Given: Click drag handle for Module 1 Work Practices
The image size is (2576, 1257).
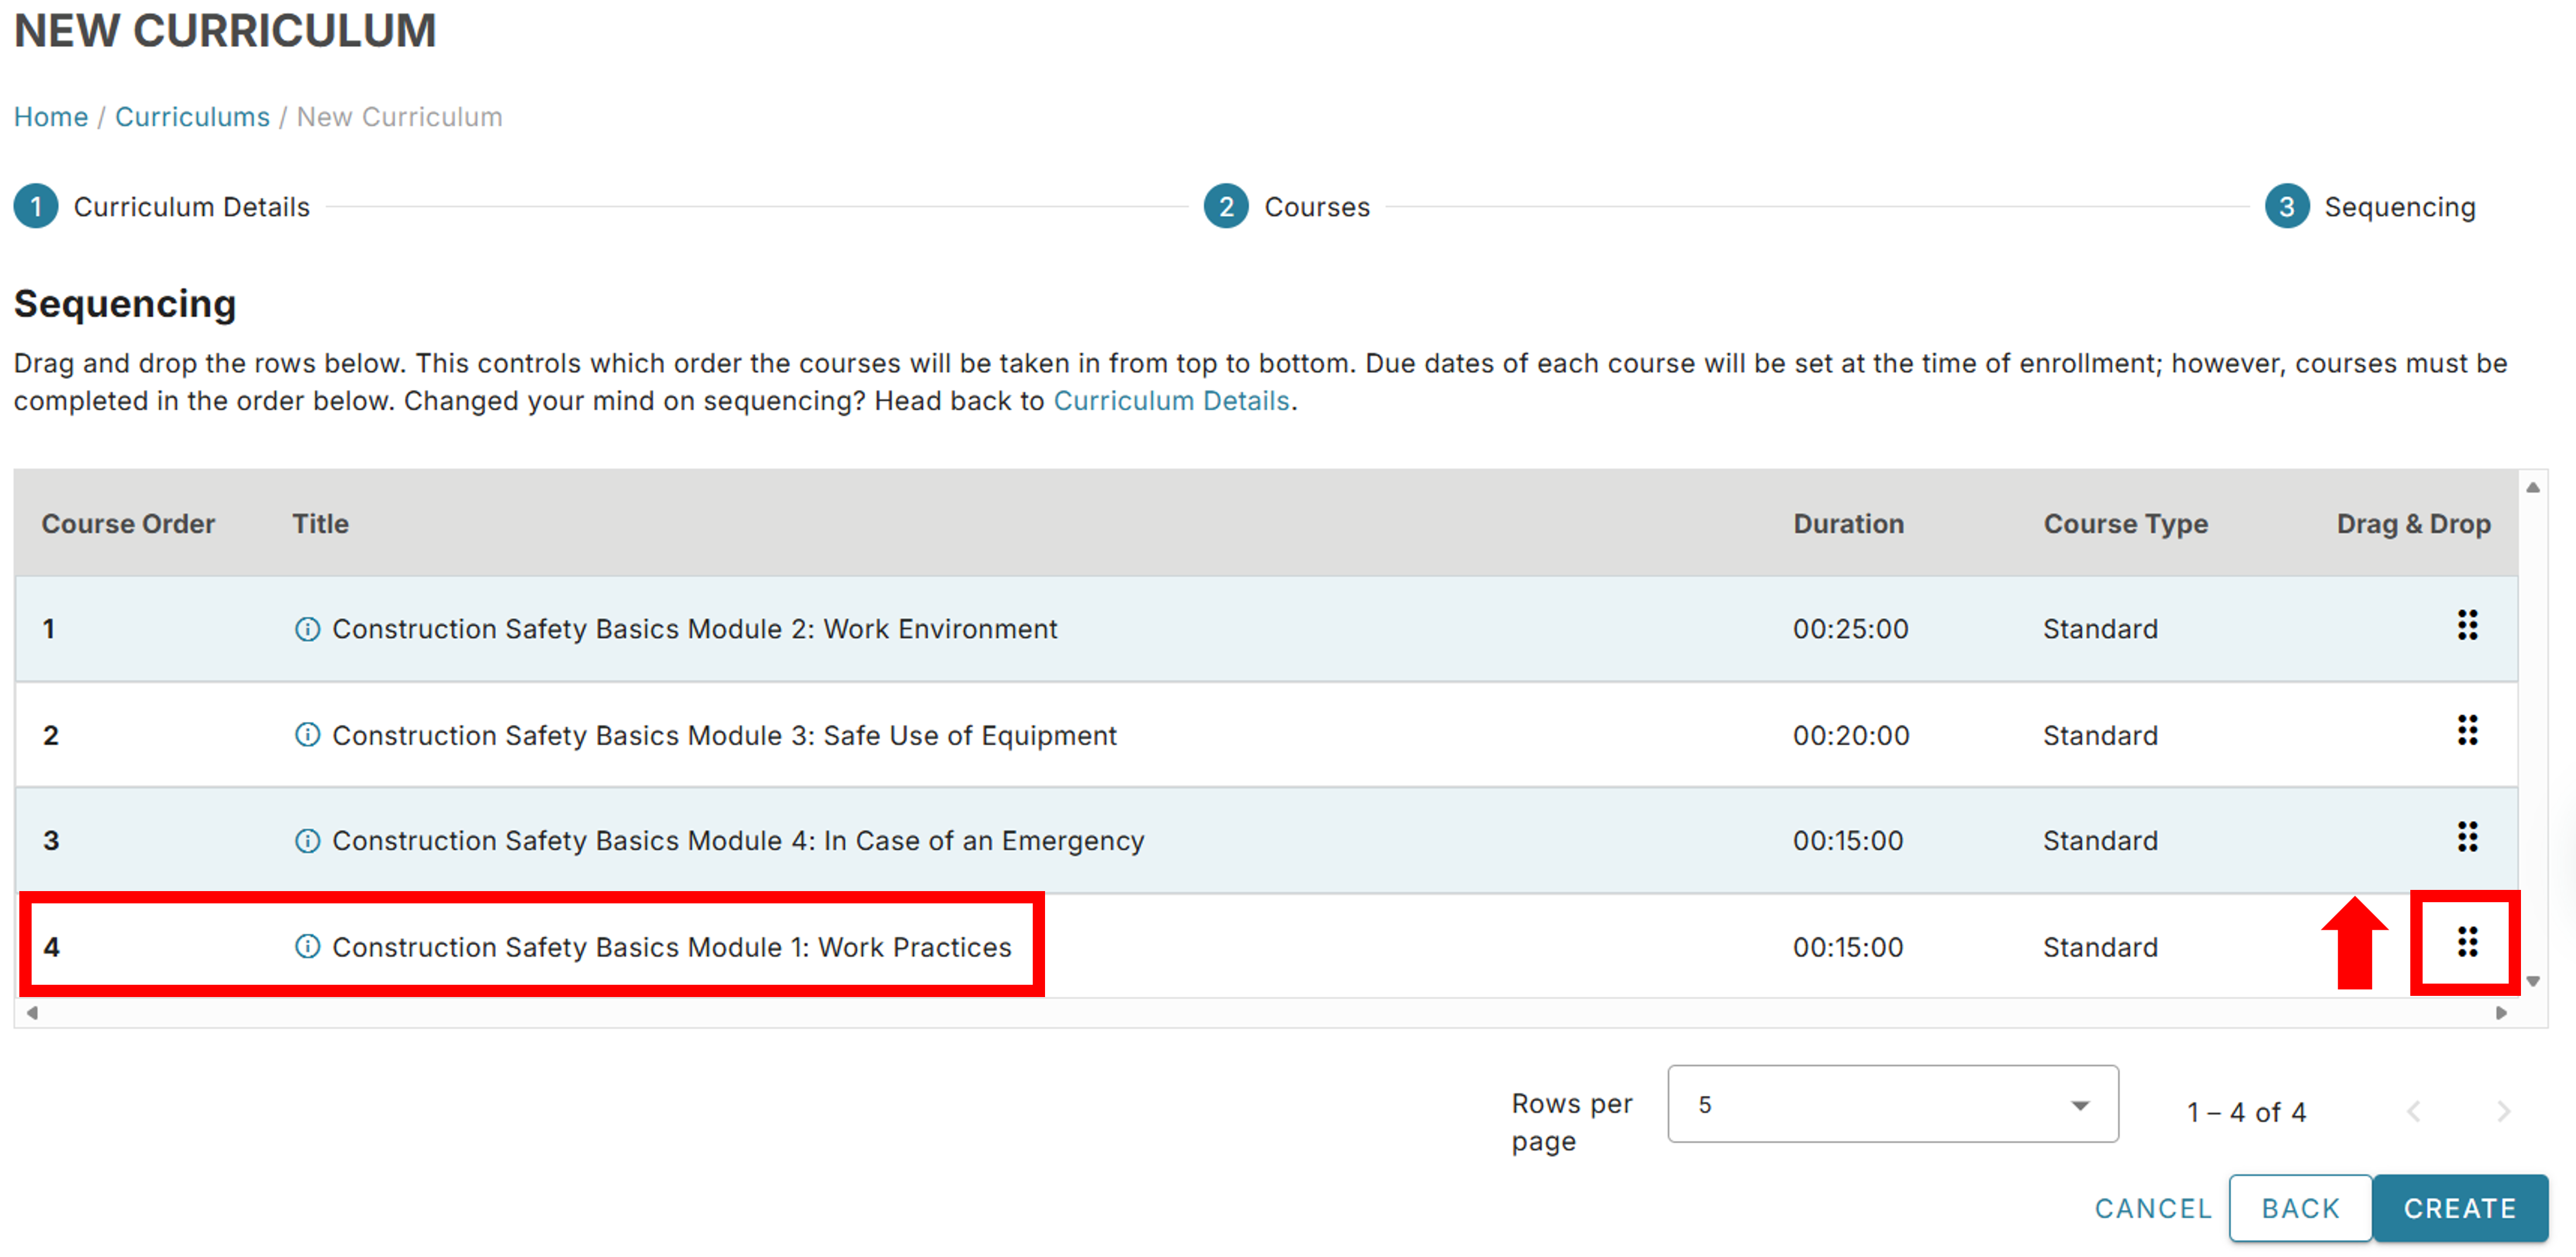Looking at the screenshot, I should [2466, 942].
